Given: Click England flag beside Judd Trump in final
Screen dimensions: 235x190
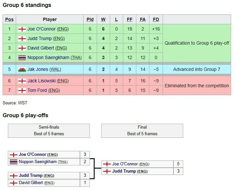Looking at the screenshot, I should pos(107,171).
